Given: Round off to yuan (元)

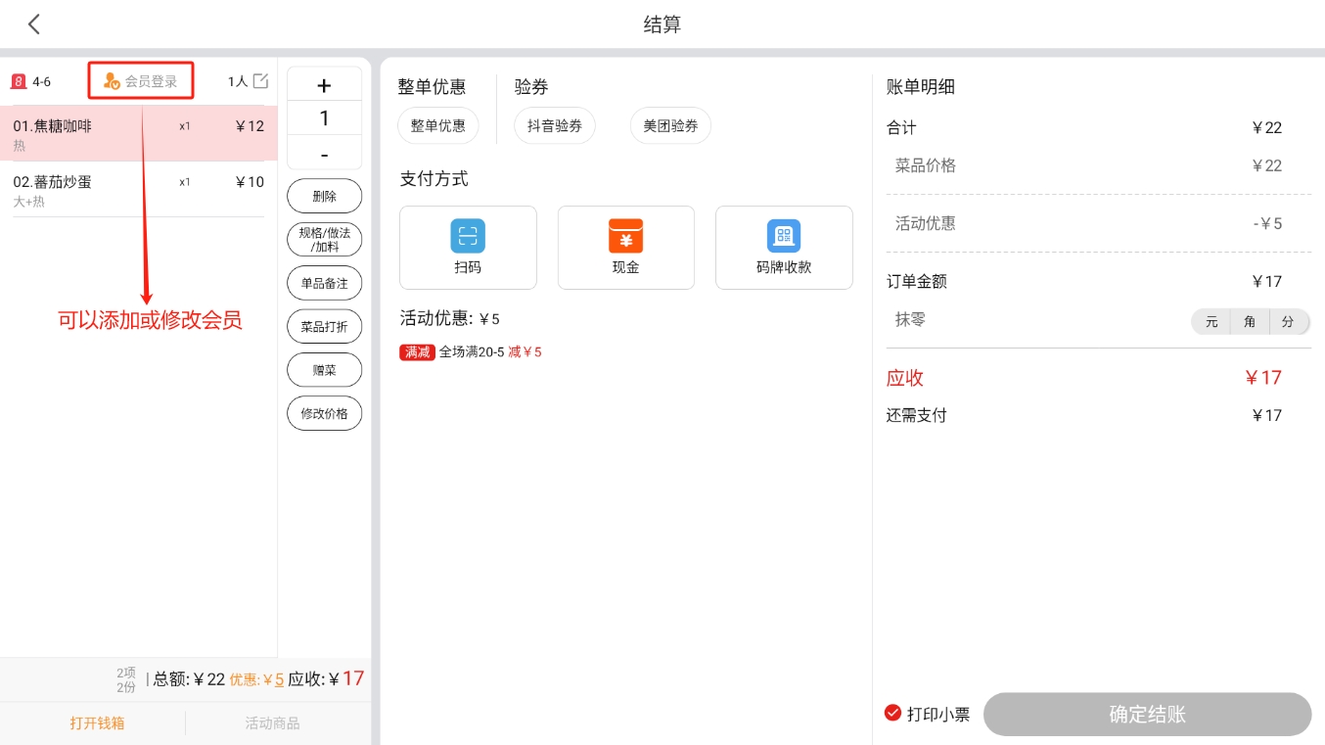Looking at the screenshot, I should (x=1211, y=321).
